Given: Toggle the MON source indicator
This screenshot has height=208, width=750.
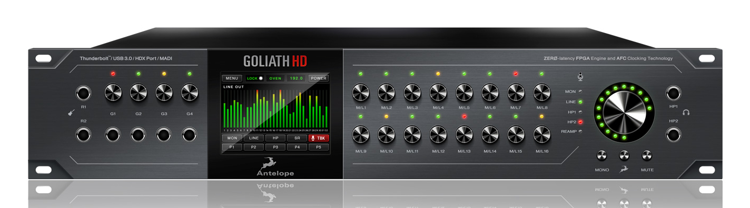Looking at the screenshot, I should 580,91.
